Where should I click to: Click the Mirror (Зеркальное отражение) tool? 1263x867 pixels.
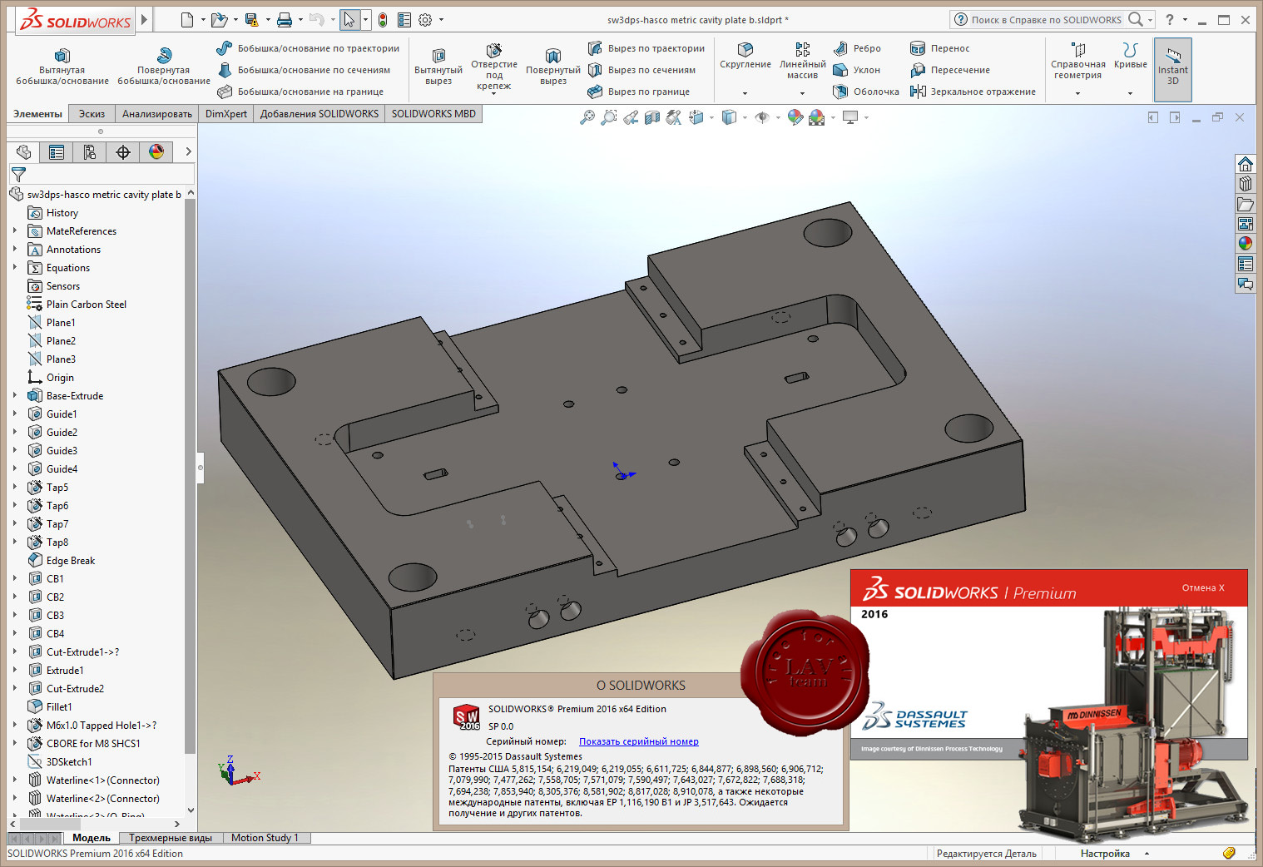pos(973,92)
